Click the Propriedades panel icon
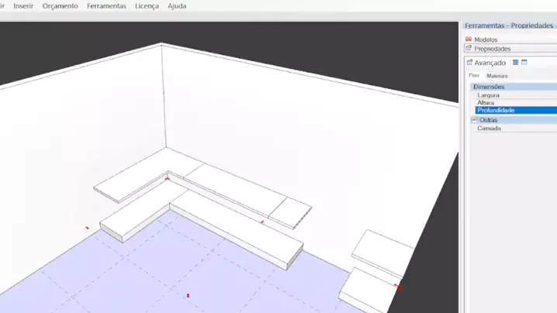Viewport: 557px width, 313px height. click(469, 49)
